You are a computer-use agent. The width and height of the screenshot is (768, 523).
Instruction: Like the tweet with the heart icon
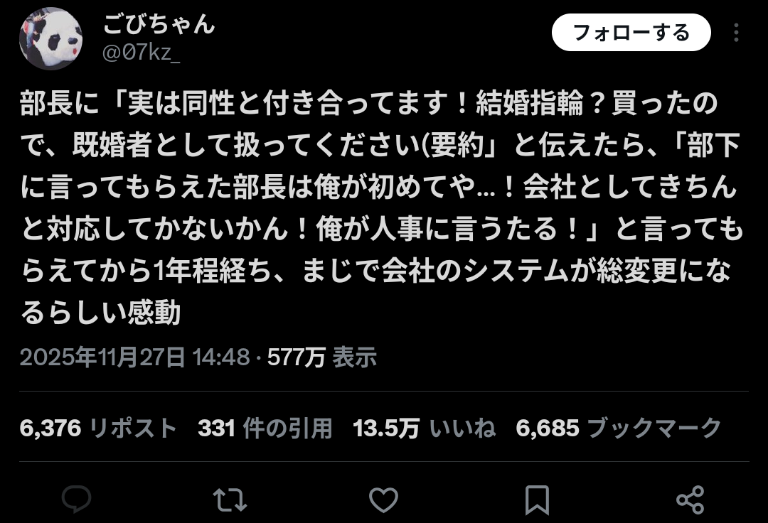click(383, 500)
